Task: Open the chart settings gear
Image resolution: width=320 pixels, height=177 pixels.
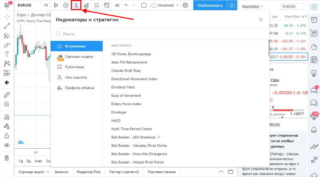Action: tap(185, 5)
